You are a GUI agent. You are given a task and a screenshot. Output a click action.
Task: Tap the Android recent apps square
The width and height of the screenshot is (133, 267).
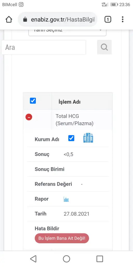click(x=100, y=259)
